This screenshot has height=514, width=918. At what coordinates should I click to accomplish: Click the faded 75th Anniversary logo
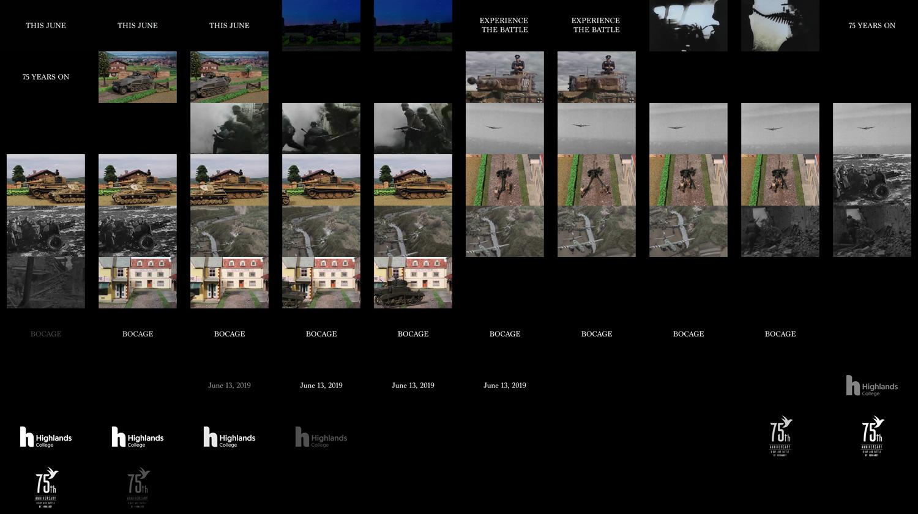pos(138,488)
